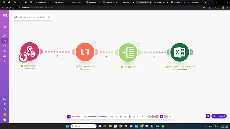Open the filter wrench between Webhooks and Text parser
This screenshot has height=129, width=230.
[x=57, y=56]
